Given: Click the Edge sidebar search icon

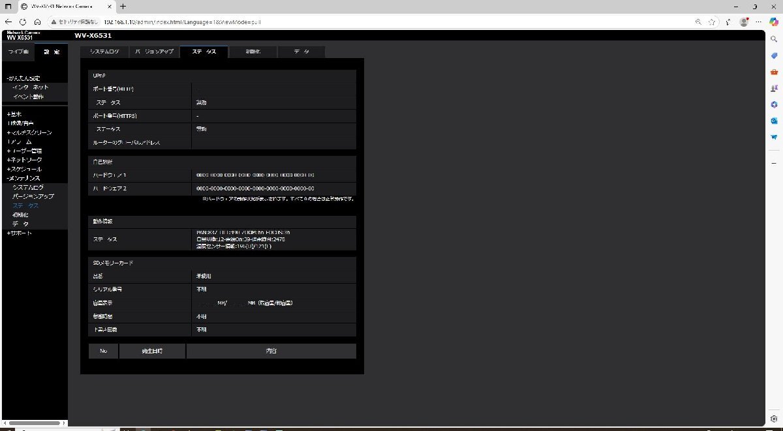Looking at the screenshot, I should (x=774, y=39).
